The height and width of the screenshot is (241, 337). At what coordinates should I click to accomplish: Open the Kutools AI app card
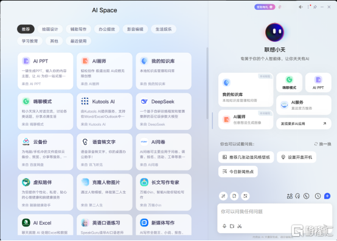point(105,112)
